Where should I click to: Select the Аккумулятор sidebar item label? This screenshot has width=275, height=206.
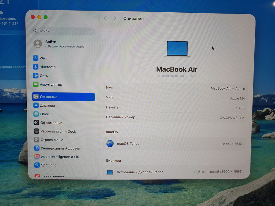pyautogui.click(x=51, y=85)
